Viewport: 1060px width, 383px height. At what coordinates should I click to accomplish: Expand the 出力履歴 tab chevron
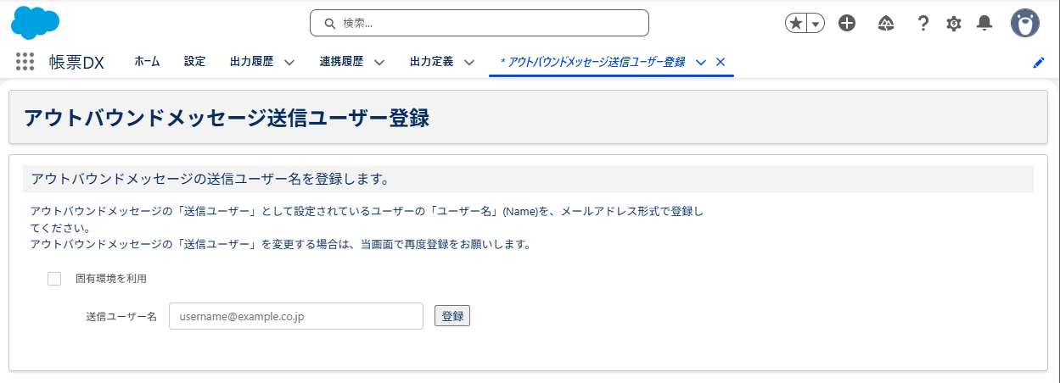(x=289, y=62)
